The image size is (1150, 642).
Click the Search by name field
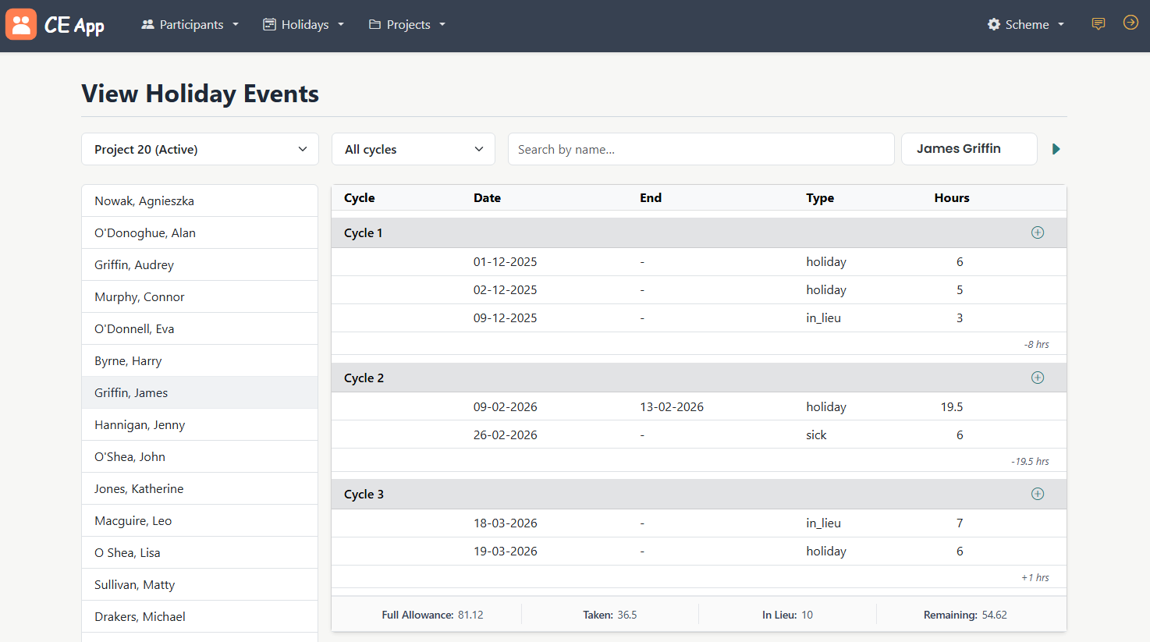click(x=701, y=149)
